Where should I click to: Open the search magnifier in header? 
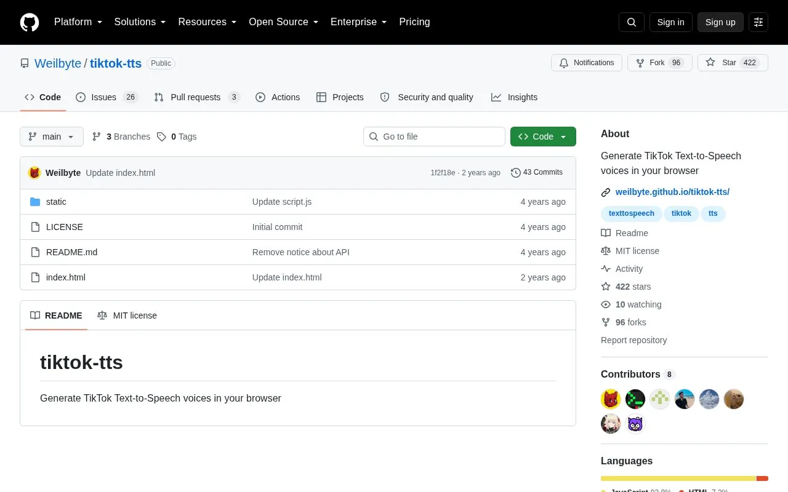tap(632, 22)
